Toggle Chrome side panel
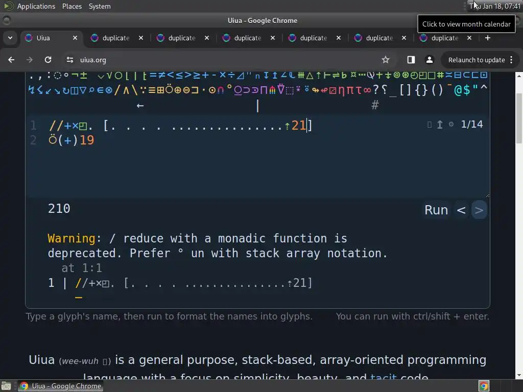Image resolution: width=523 pixels, height=392 pixels. [x=411, y=60]
